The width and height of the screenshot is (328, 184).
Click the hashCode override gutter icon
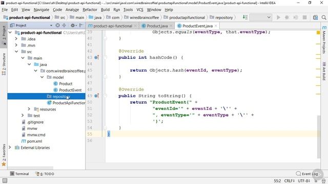[x=96, y=57]
